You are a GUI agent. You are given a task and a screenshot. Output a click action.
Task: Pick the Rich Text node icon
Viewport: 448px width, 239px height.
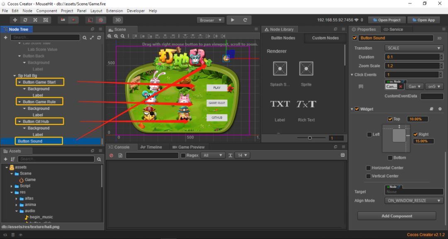click(306, 104)
